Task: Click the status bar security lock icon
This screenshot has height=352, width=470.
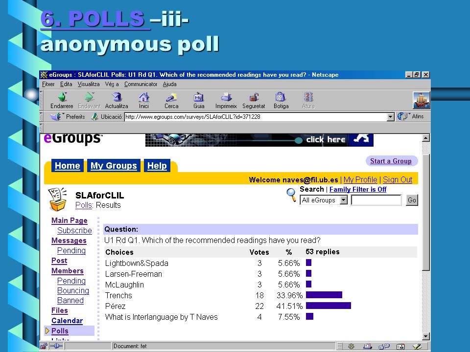Action: click(x=44, y=346)
